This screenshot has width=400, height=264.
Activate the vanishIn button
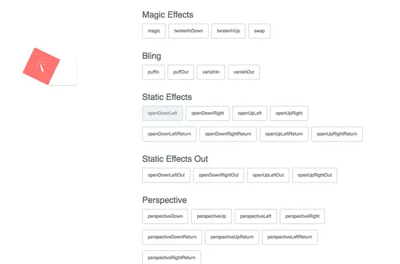pos(211,72)
